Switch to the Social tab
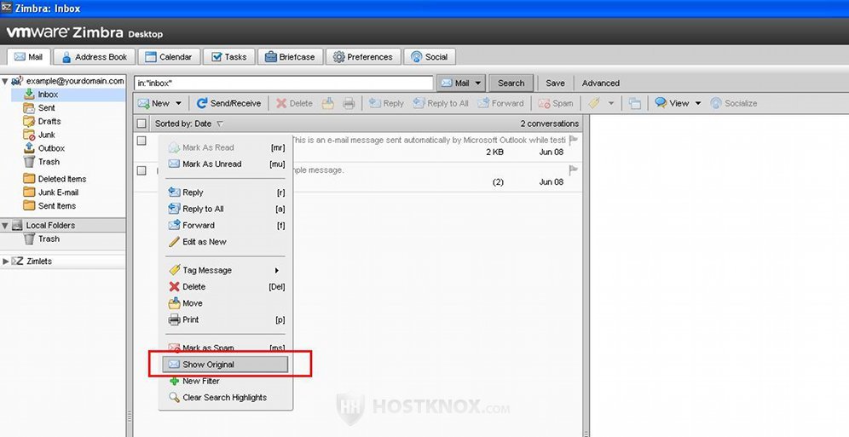 (430, 57)
